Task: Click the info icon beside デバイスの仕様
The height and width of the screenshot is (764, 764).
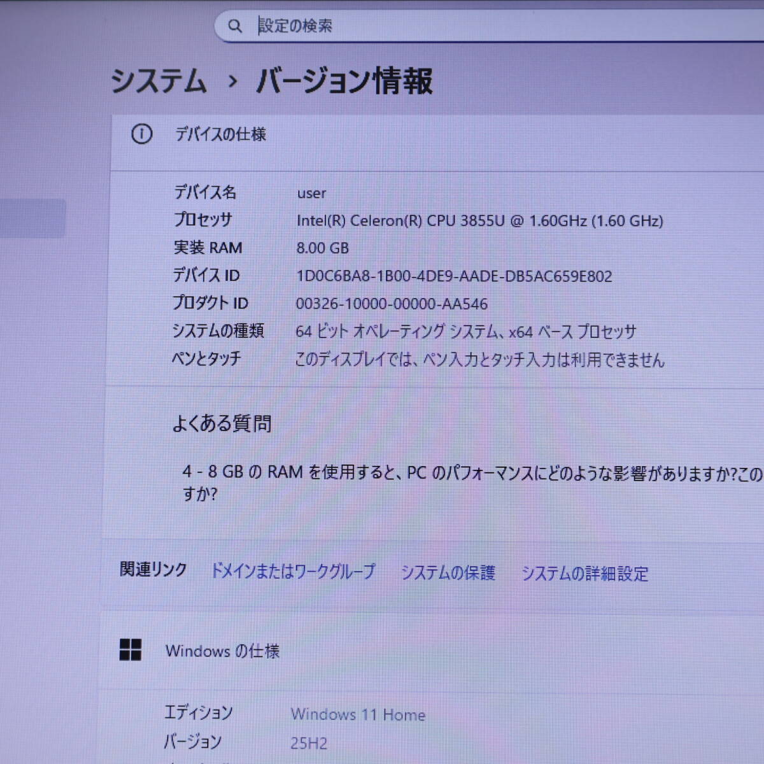Action: click(141, 134)
